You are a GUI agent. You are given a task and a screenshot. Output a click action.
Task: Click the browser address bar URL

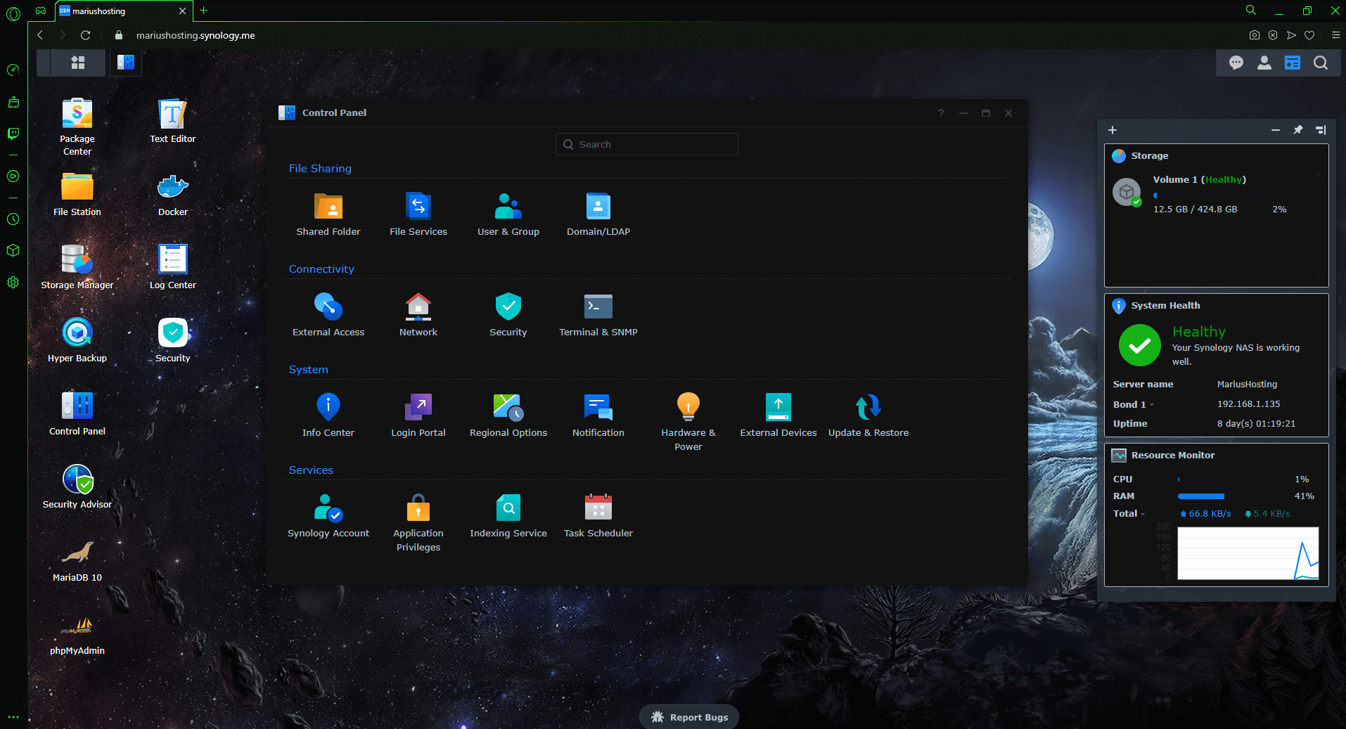196,35
